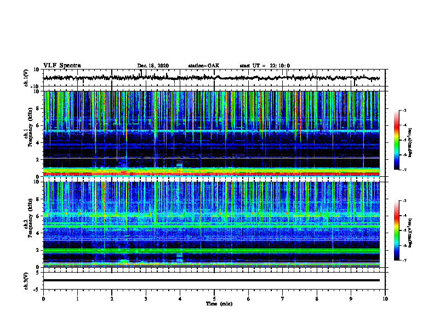Select the date text "Dec. 18, 2020"
The width and height of the screenshot is (434, 335).
point(153,66)
